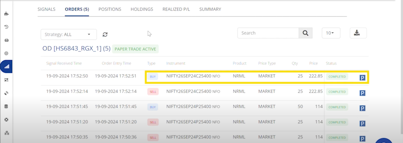This screenshot has height=143, width=403.
Task: Click the OD [HS6843_RGX_1] strategy heading
Action: coord(76,49)
